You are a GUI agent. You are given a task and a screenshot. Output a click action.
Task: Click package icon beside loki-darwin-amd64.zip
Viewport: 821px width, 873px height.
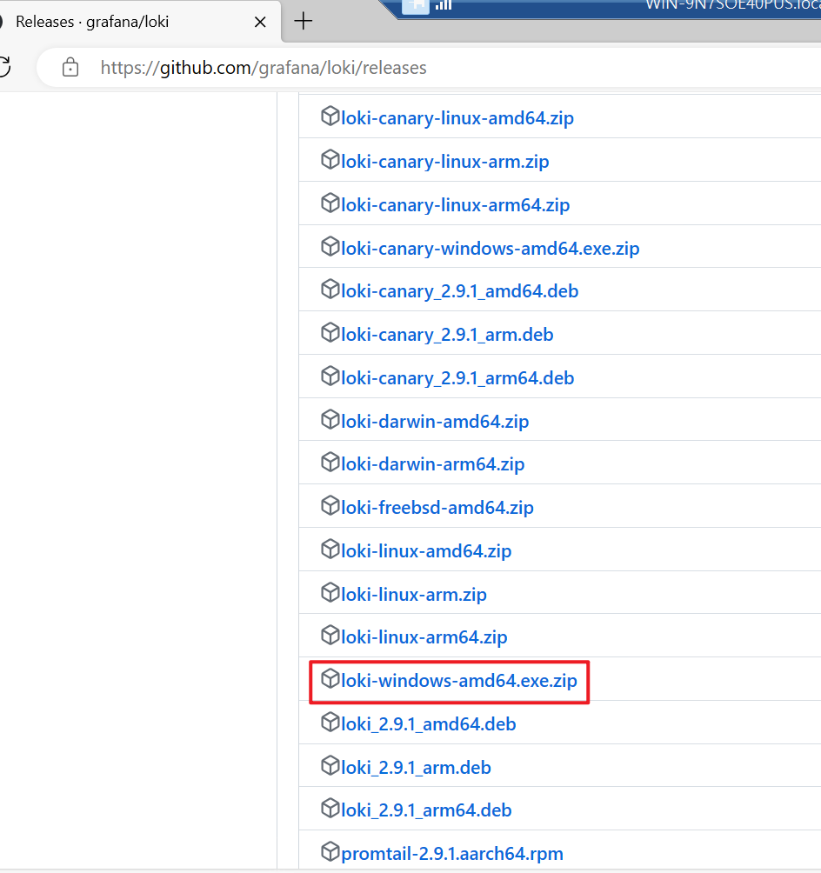click(x=330, y=420)
